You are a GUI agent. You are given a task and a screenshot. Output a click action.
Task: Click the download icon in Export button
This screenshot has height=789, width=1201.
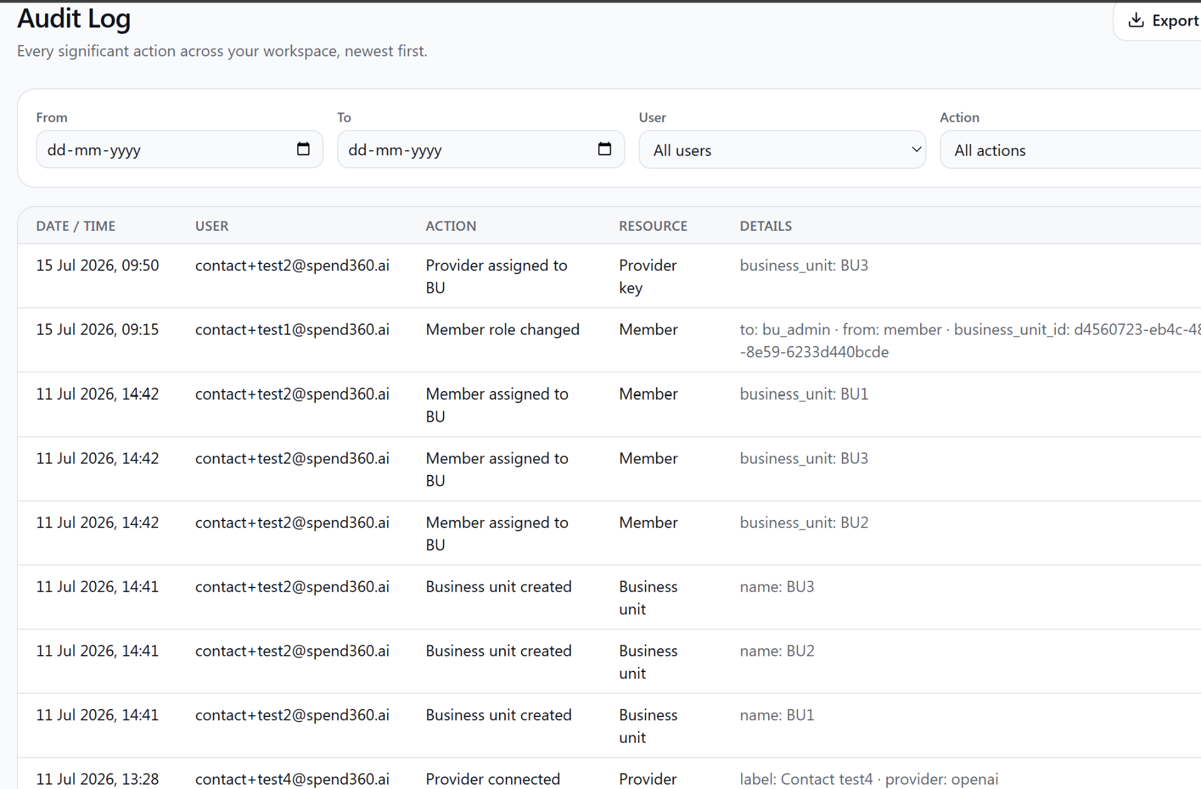1136,21
